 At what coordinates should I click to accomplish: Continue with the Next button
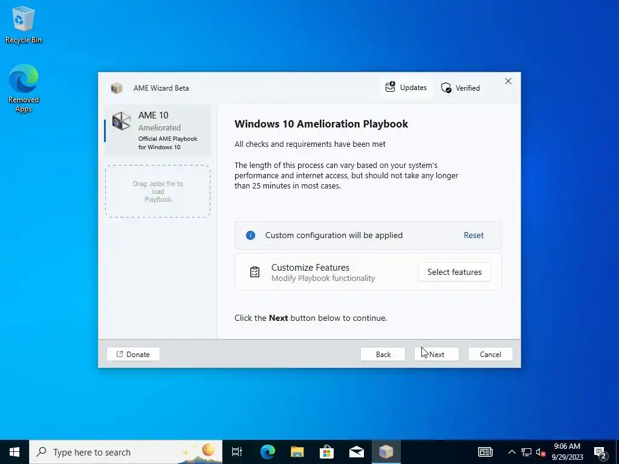click(x=436, y=354)
